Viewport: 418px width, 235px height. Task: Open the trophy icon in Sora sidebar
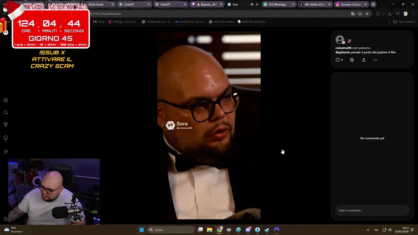pyautogui.click(x=6, y=124)
